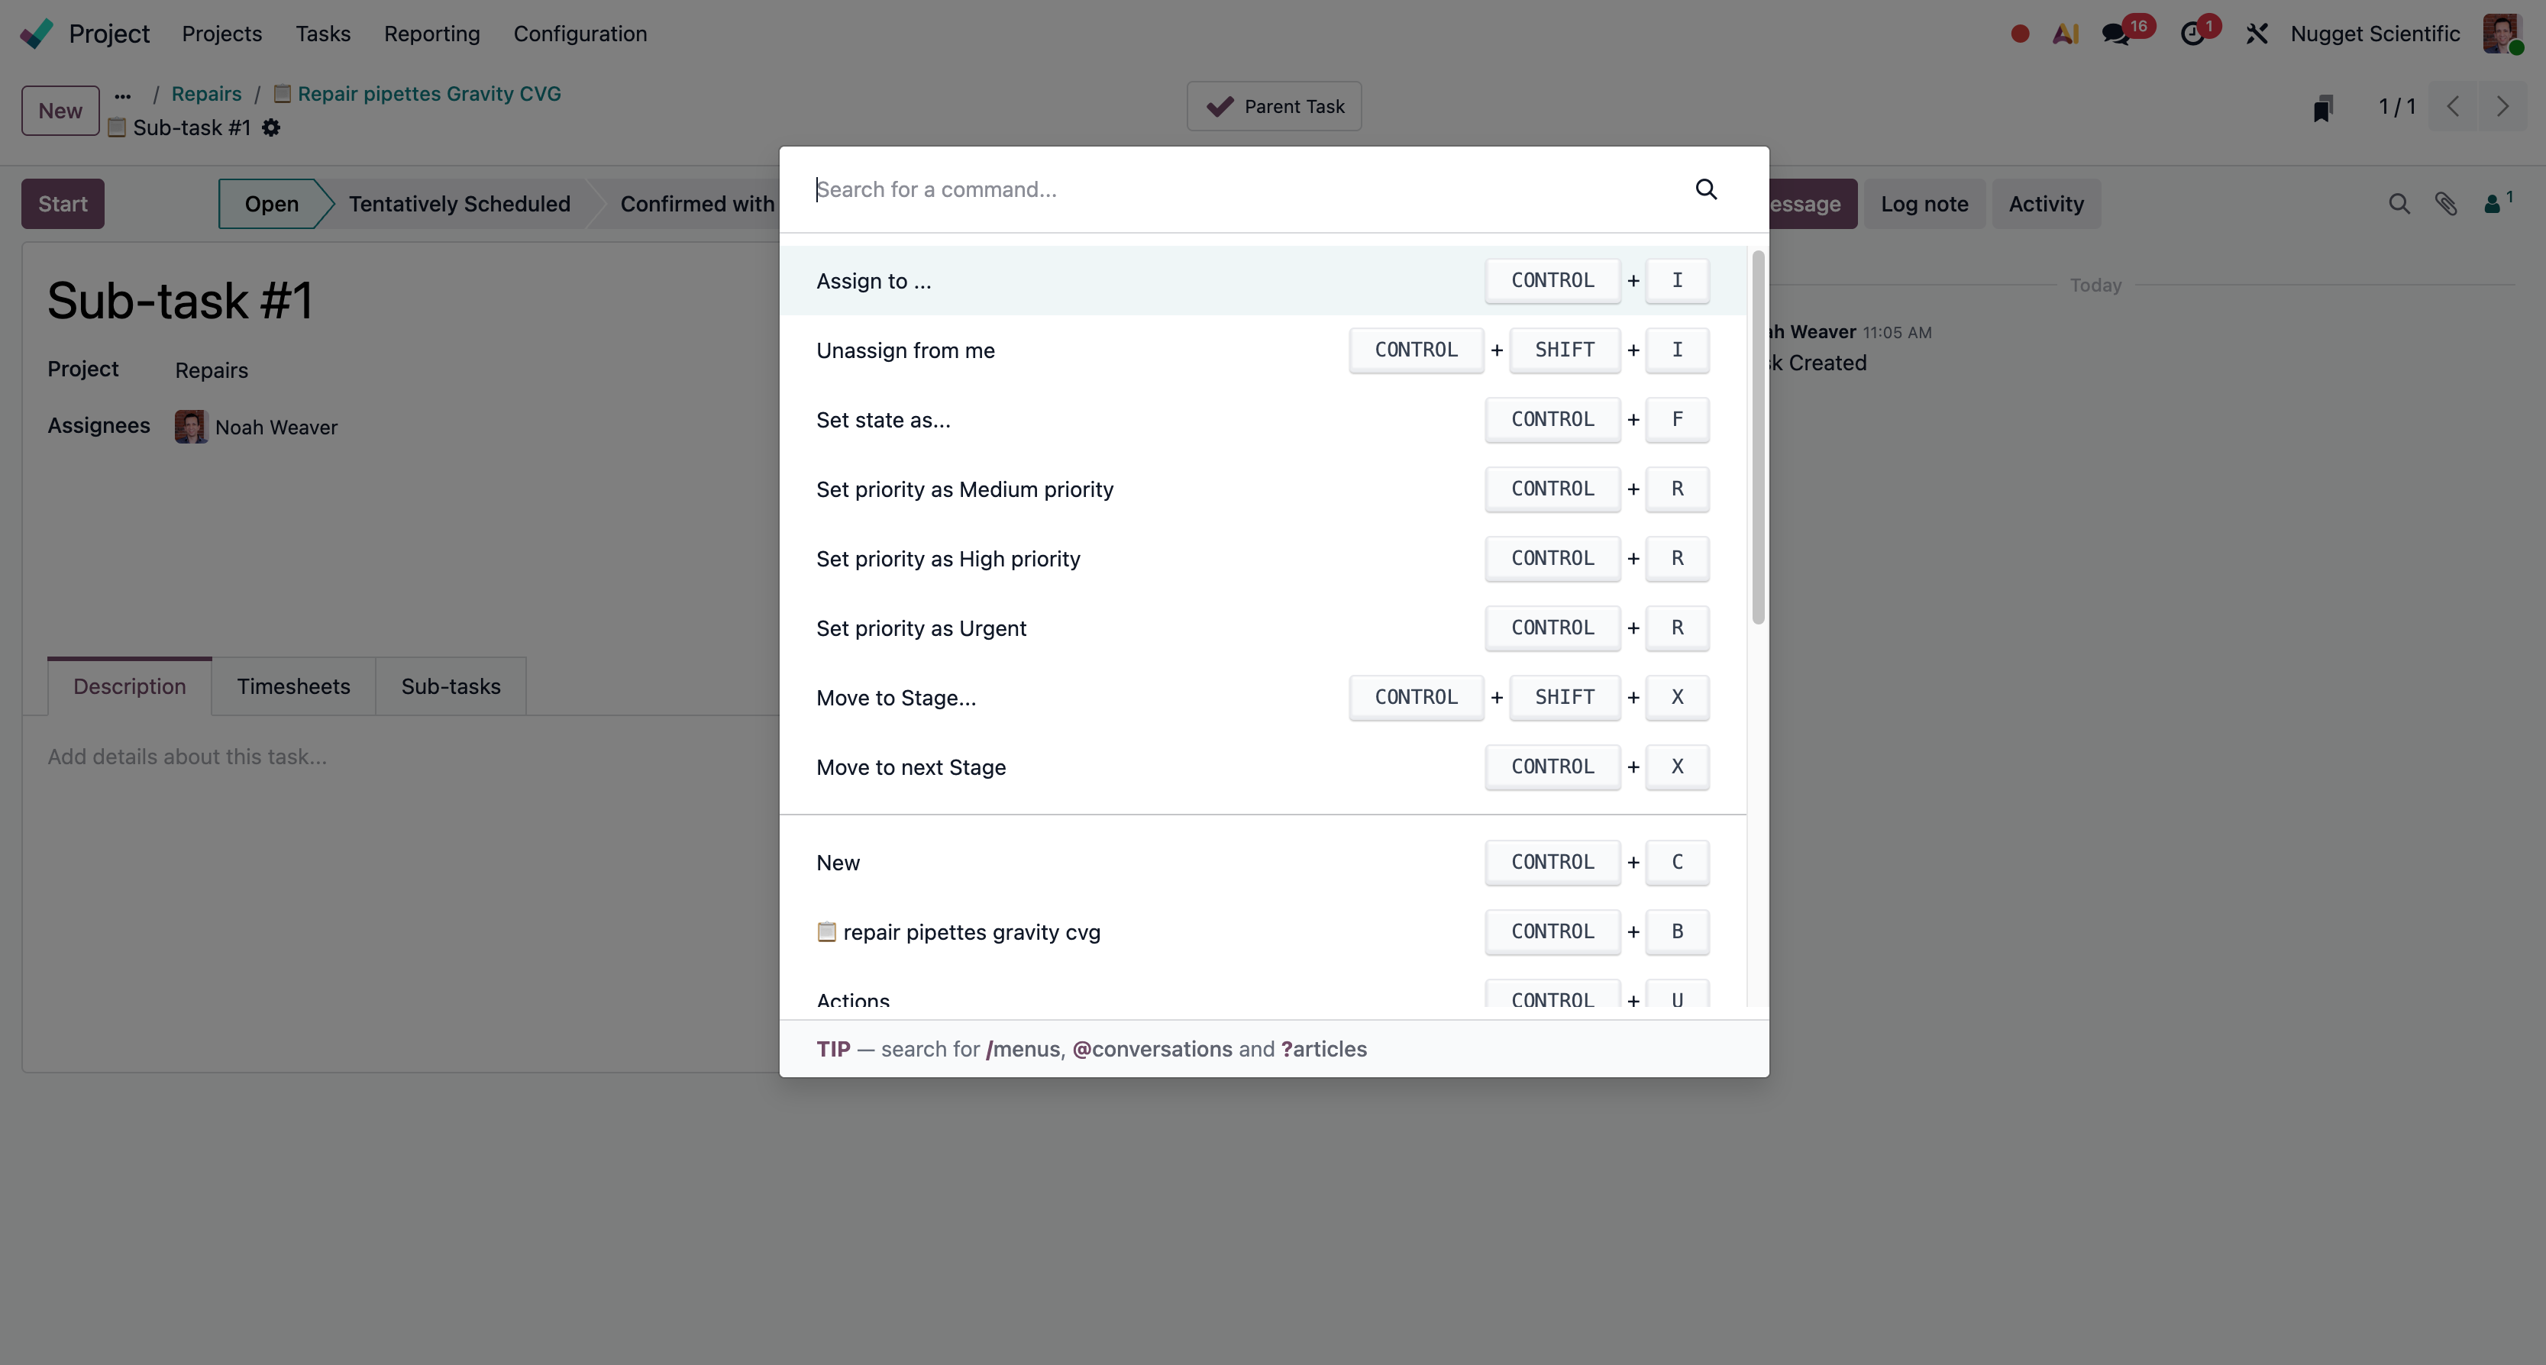Open the activities clock icon
Screen dimensions: 2546x1365
point(2192,34)
